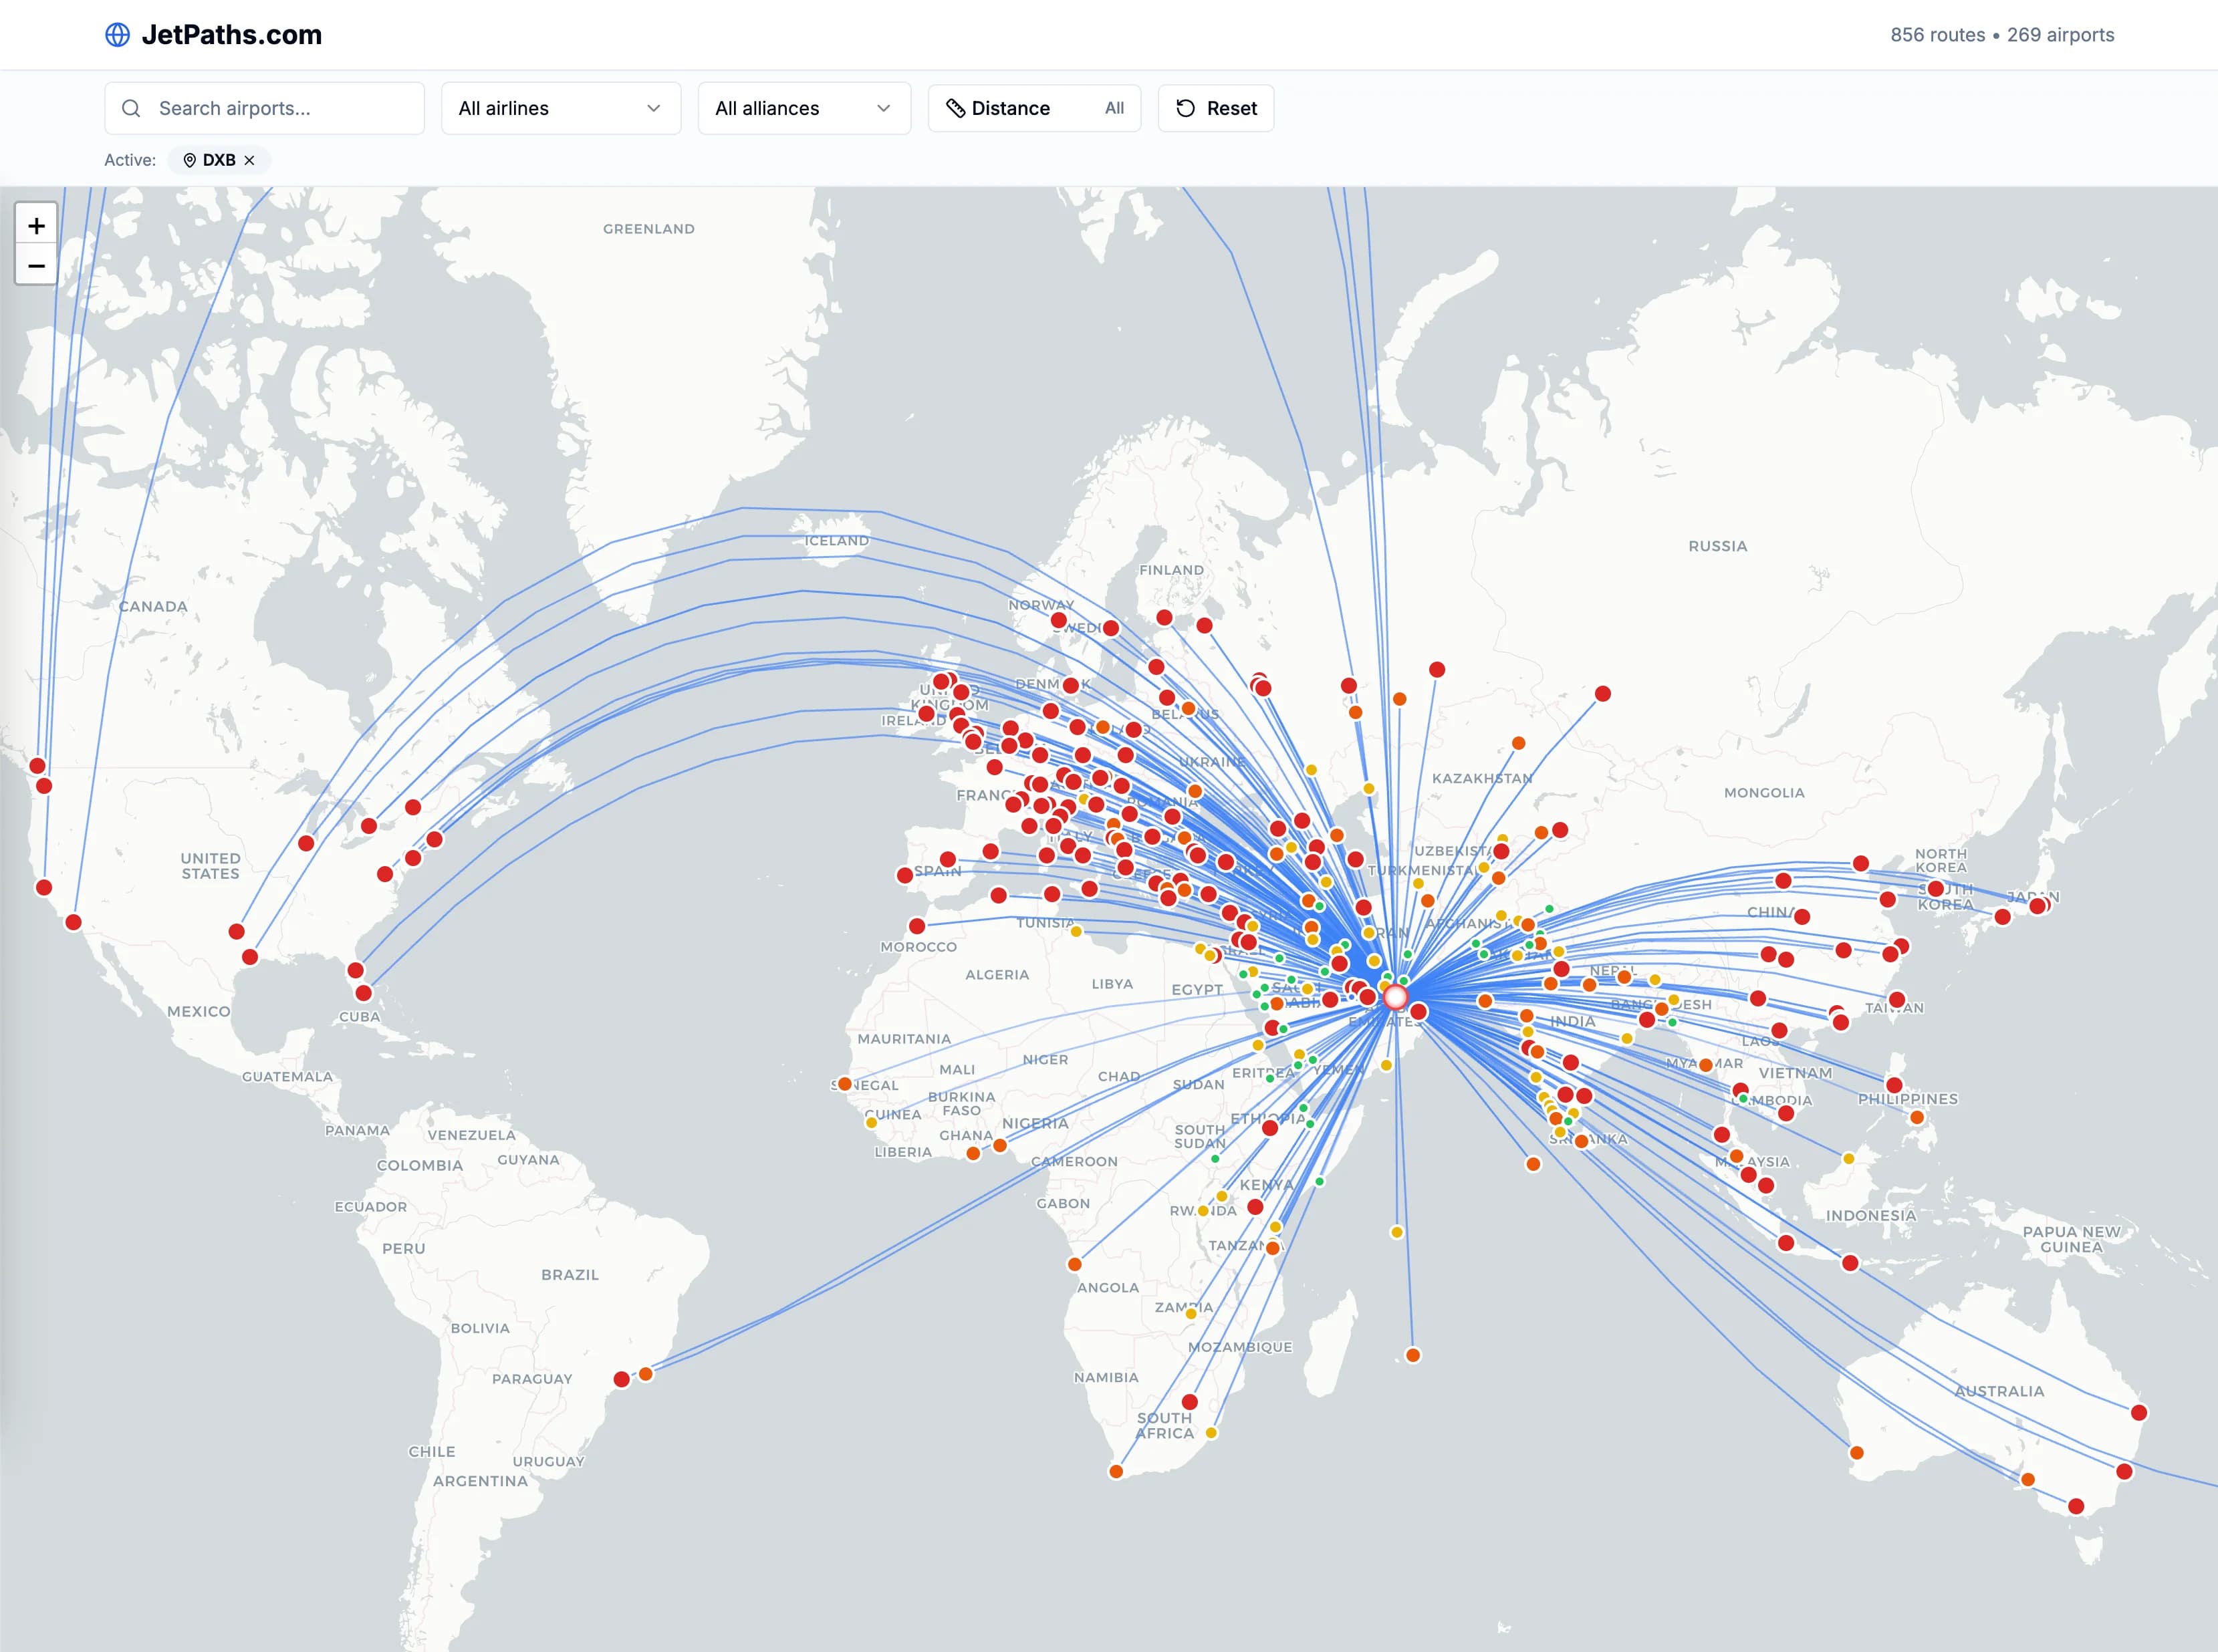Select the highlighted DXB hub airport marker
Screen dimensions: 2218x1652
[1395, 997]
